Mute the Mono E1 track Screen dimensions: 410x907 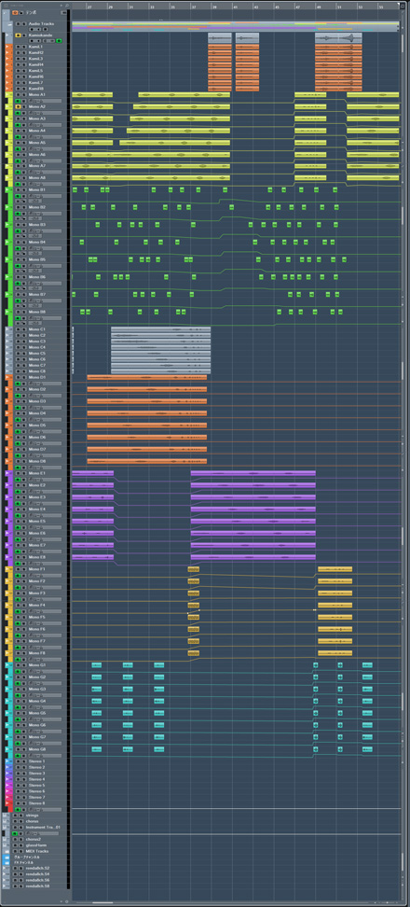(18, 473)
